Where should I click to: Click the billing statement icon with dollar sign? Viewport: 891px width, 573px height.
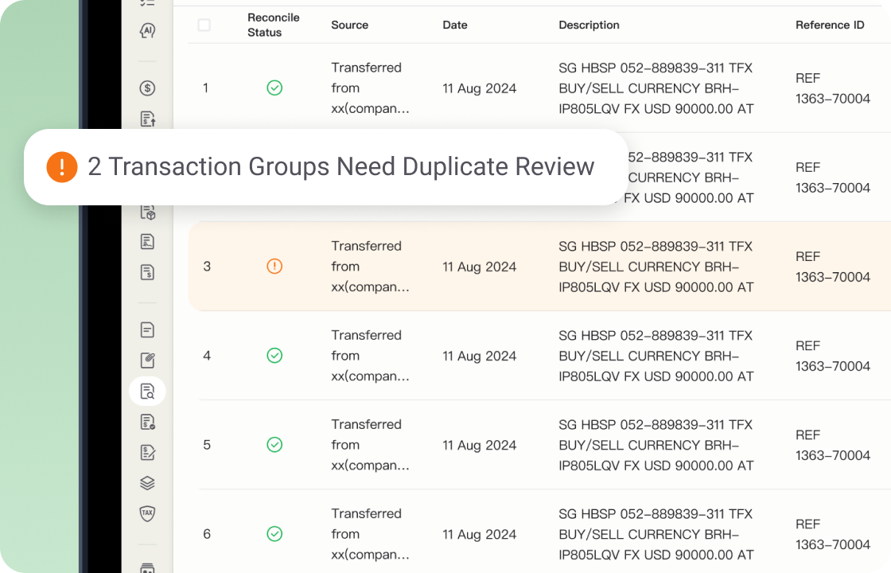(147, 271)
